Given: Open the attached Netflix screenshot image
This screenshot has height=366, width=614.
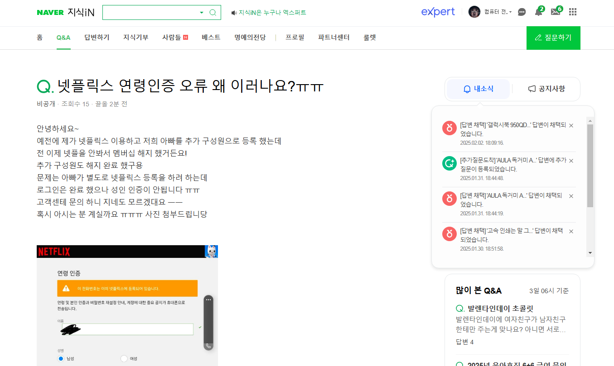Looking at the screenshot, I should point(127,305).
